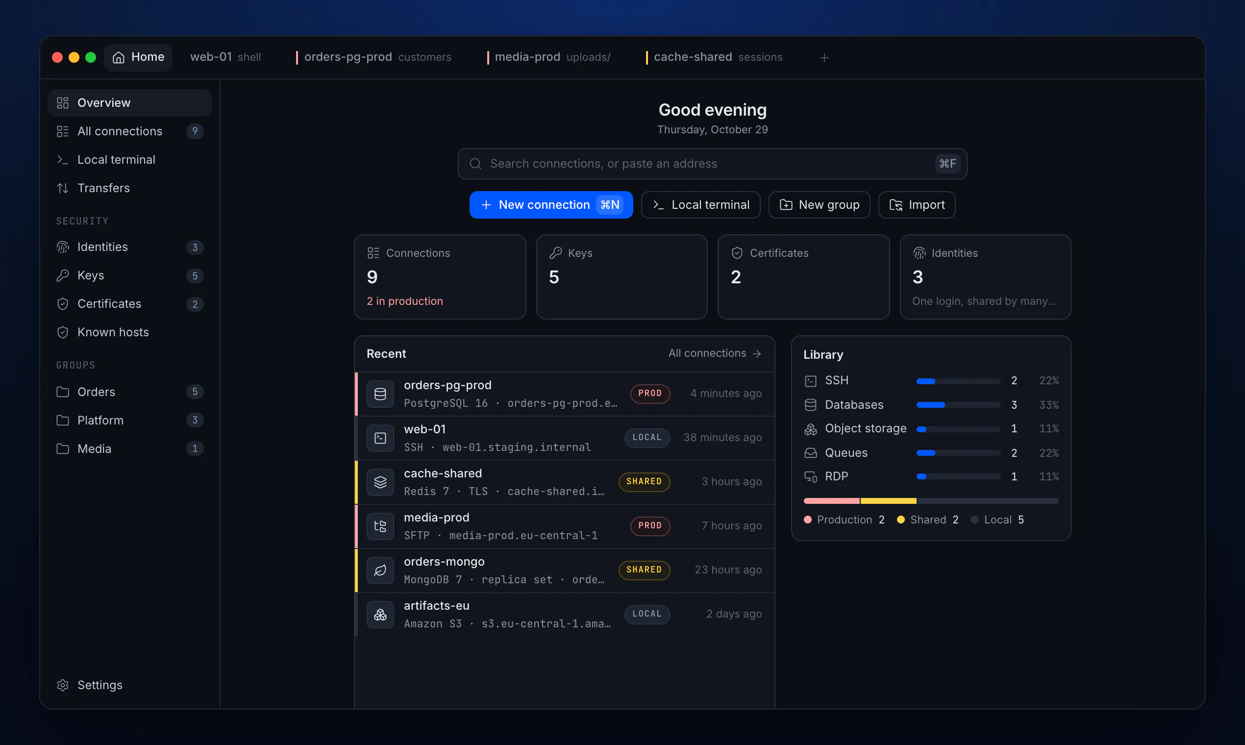
Task: Open the Overview sidebar item
Action: coord(129,103)
